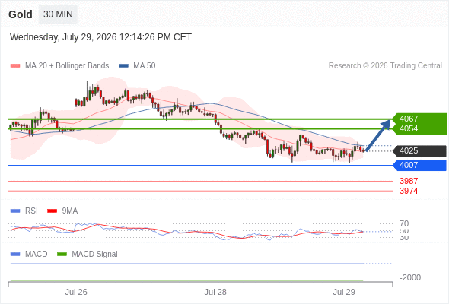Click the Gold instrument title
This screenshot has height=304, width=449.
21,14
